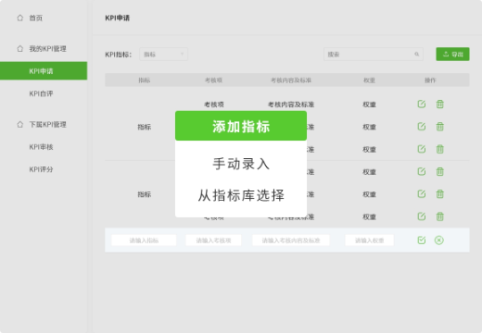Image resolution: width=482 pixels, height=333 pixels.
Task: Focus the 请输入指标 field
Action: point(144,240)
